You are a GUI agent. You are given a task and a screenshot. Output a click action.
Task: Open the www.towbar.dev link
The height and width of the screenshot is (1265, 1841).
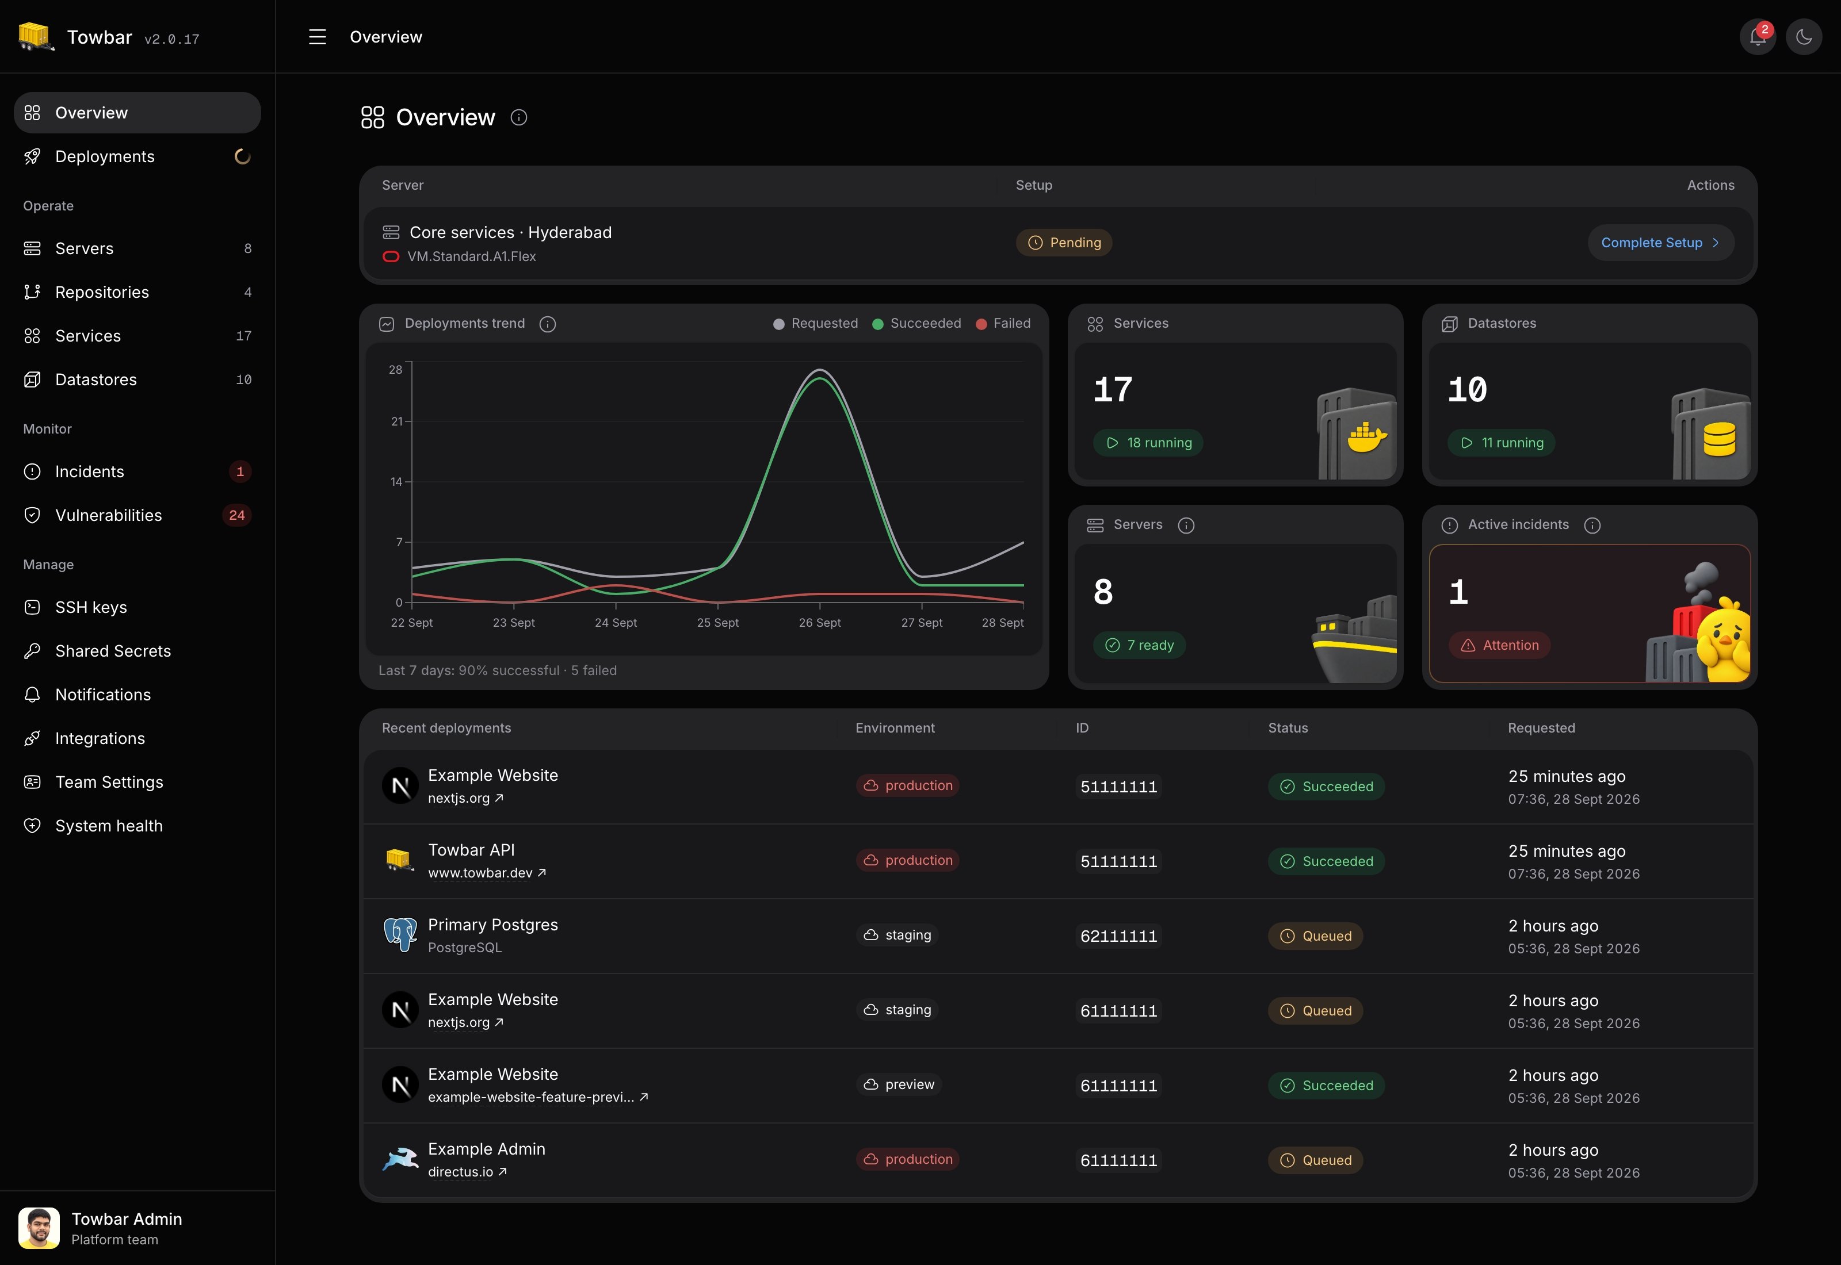(x=487, y=873)
